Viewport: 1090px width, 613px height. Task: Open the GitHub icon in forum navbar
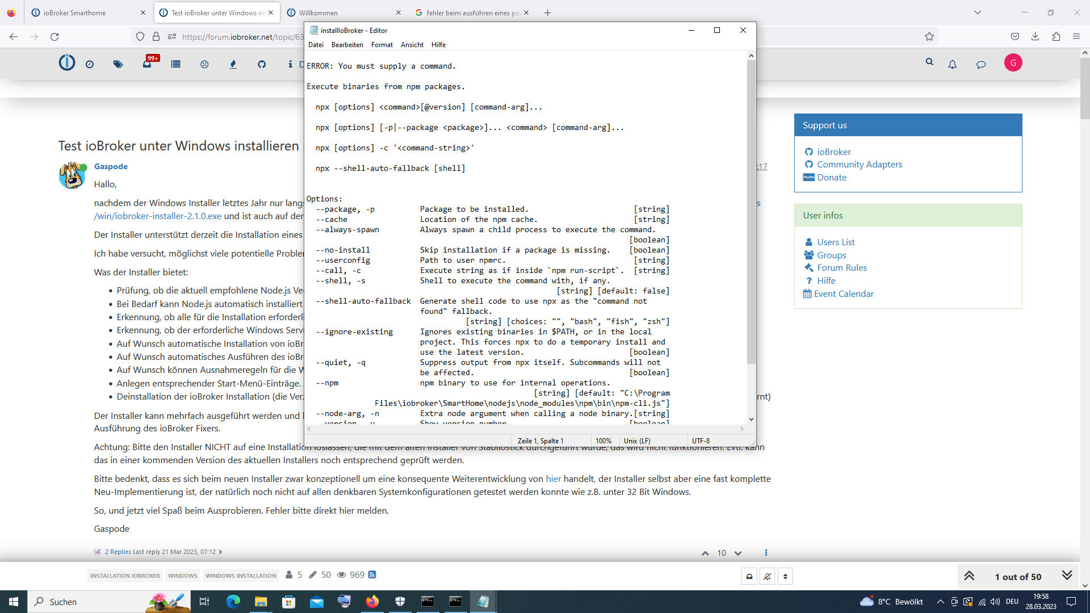click(262, 65)
